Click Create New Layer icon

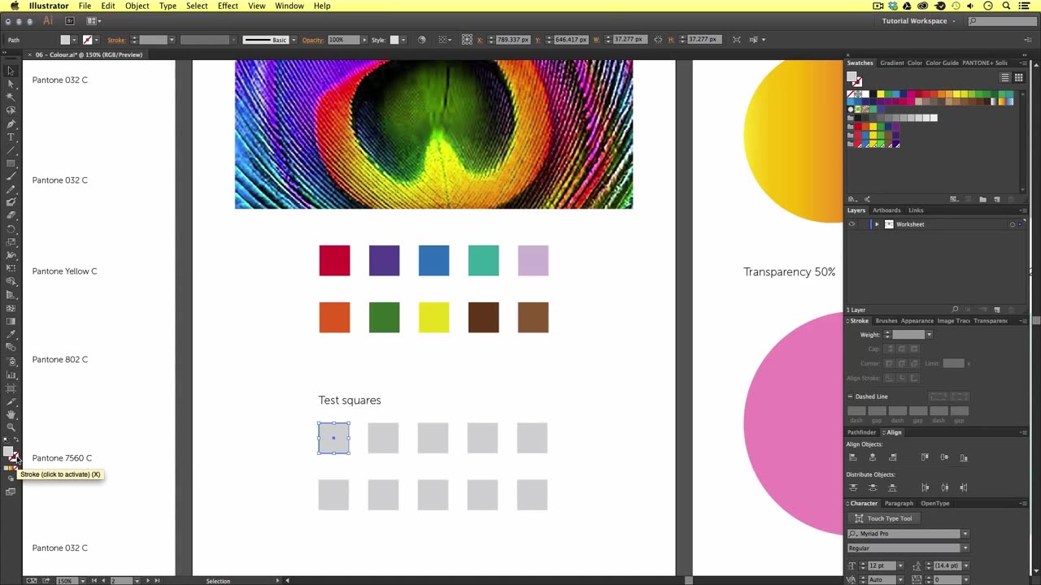pyautogui.click(x=997, y=310)
